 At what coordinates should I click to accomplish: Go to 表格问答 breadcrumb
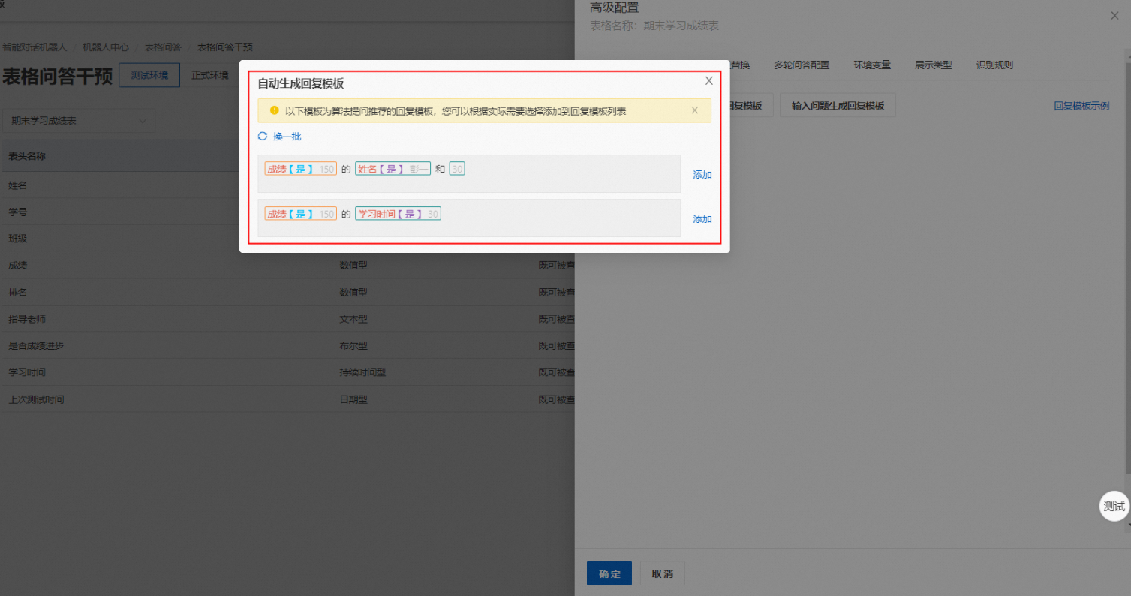tap(163, 47)
